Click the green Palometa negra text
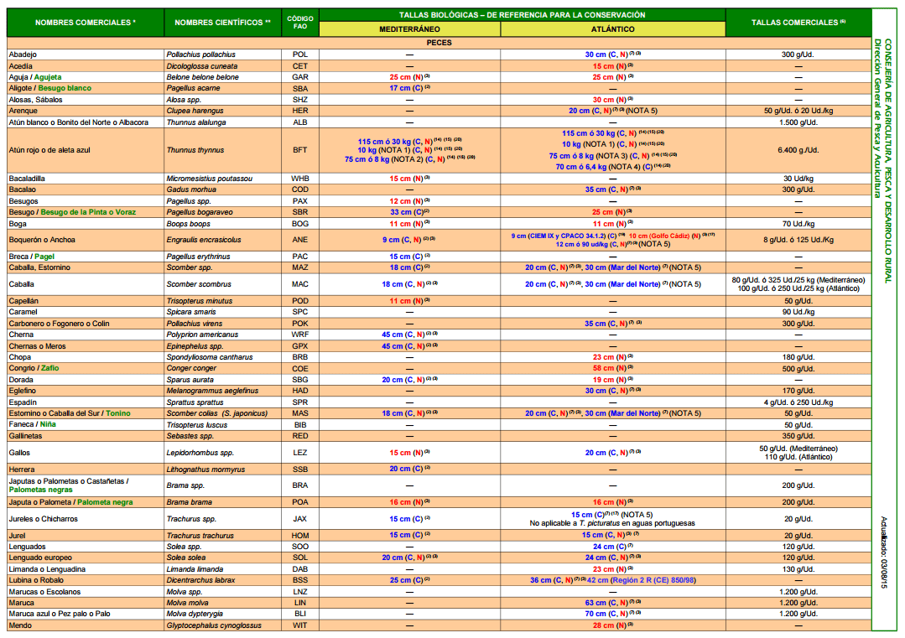This screenshot has height=638, width=905. (105, 502)
